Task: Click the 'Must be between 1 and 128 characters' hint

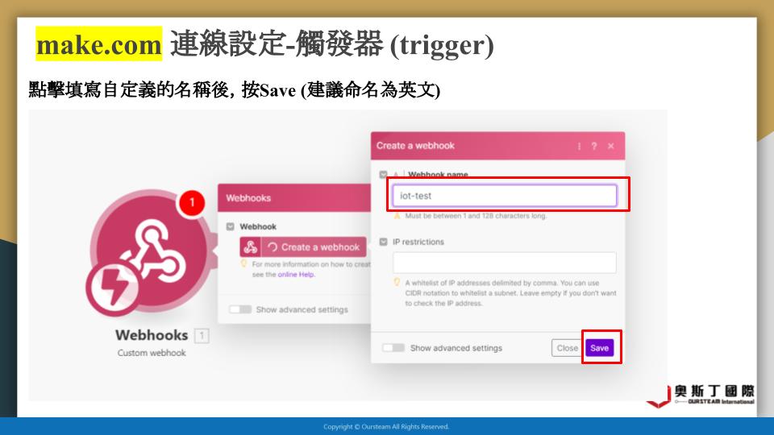Action: point(476,216)
